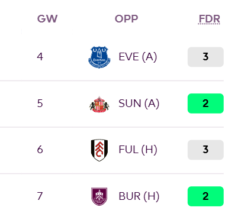Screen dimensions: 238x217
Task: Click grey FDR 3 badge for Everton
Action: 205,57
